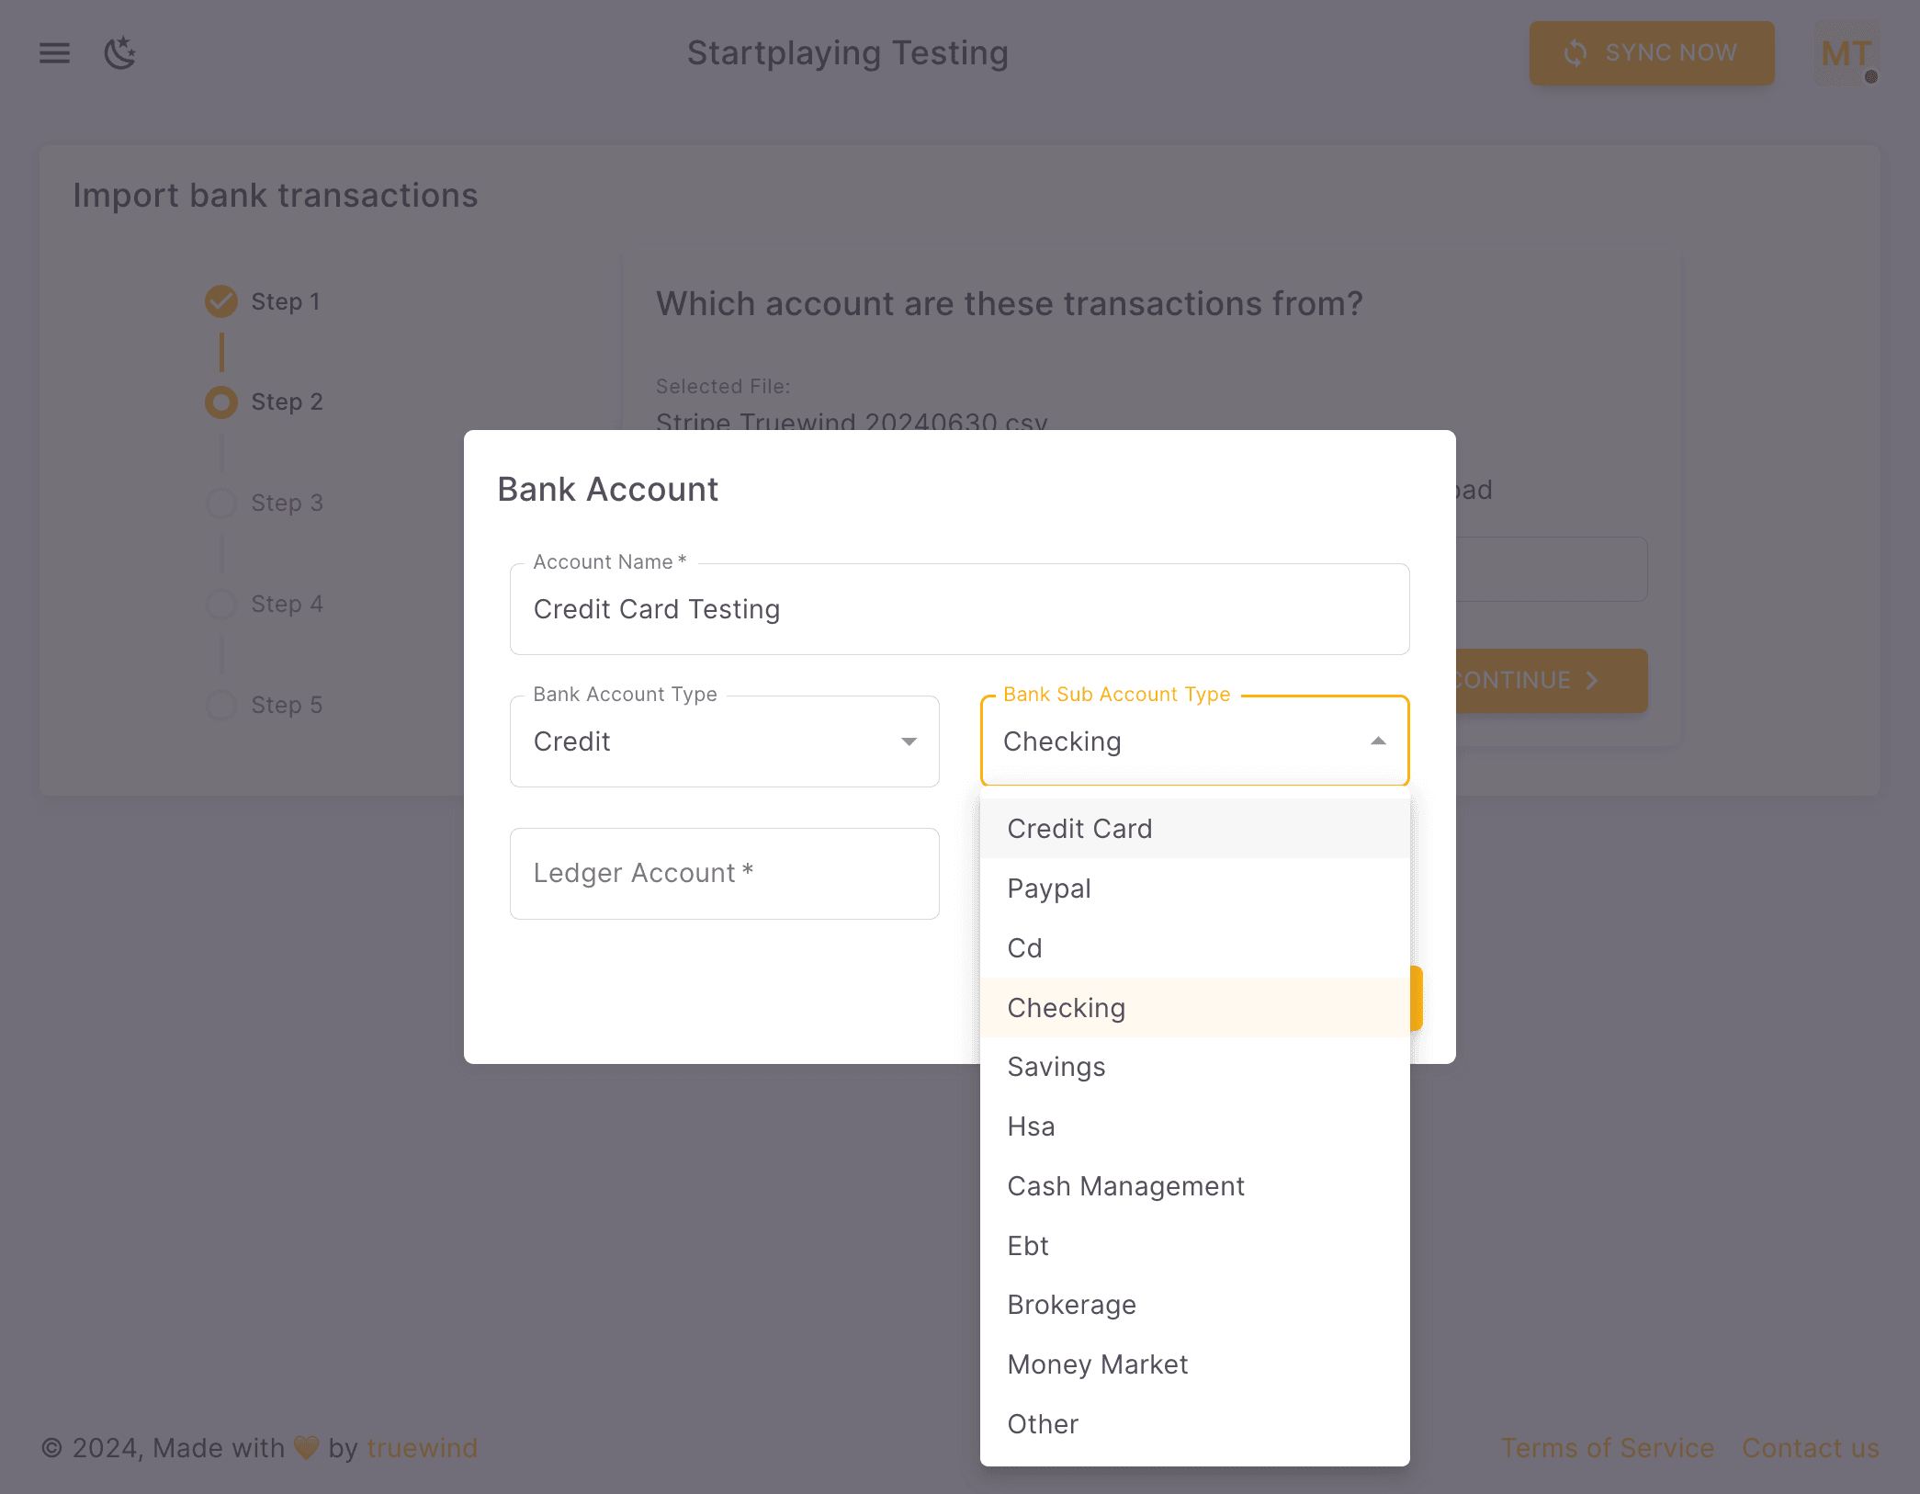The height and width of the screenshot is (1494, 1920).
Task: Click Step 1's completed checkmark icon
Action: coord(220,301)
